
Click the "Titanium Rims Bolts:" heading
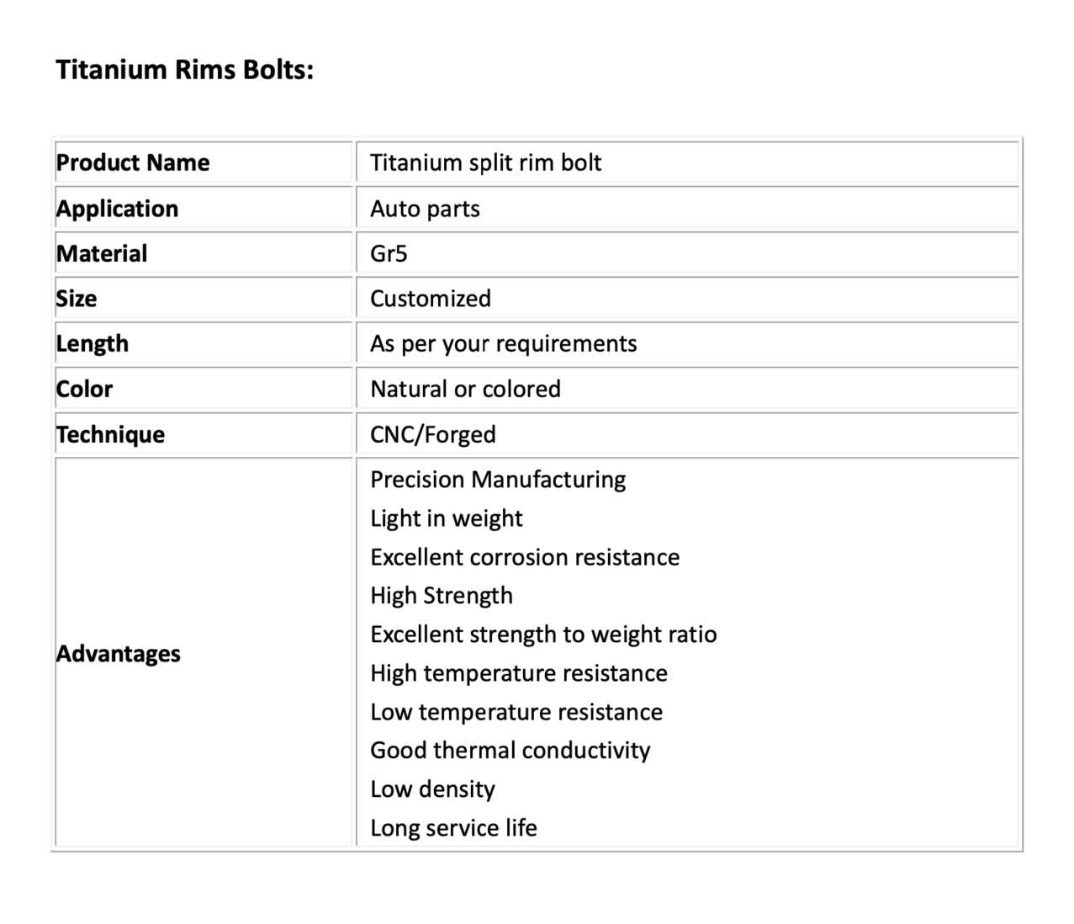(x=184, y=69)
